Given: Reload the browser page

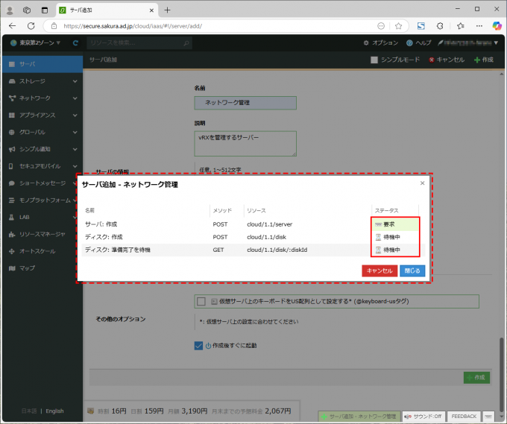Looking at the screenshot, I should coord(31,26).
